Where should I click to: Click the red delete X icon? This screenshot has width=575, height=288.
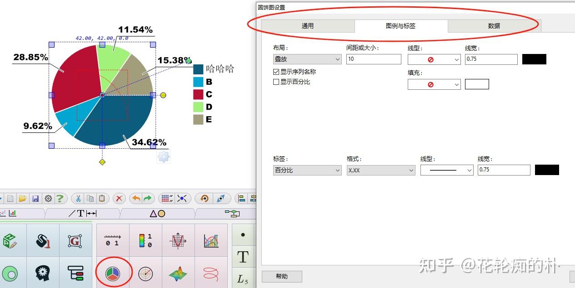[x=118, y=198]
